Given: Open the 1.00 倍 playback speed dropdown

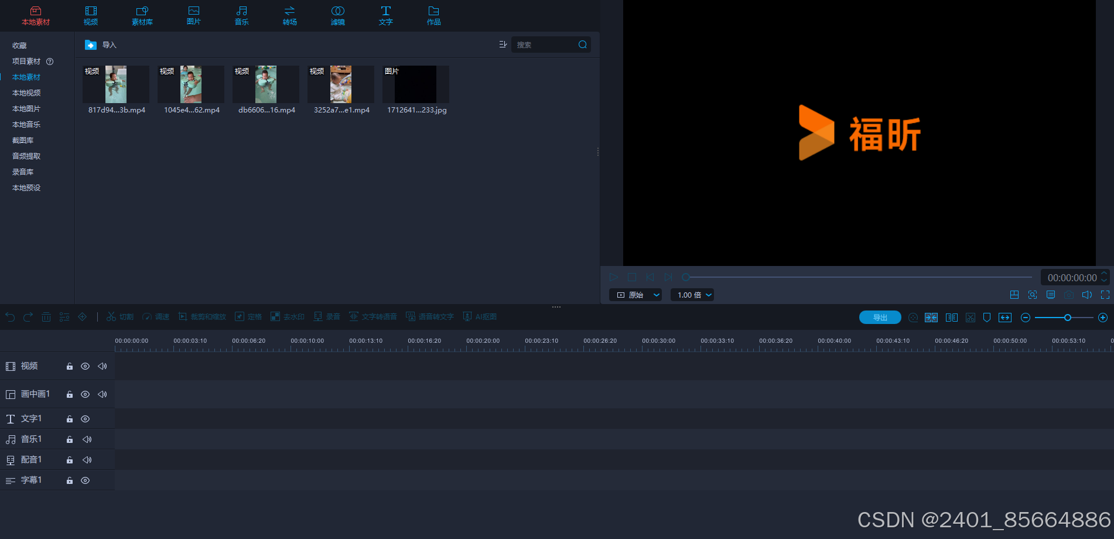Looking at the screenshot, I should [692, 295].
